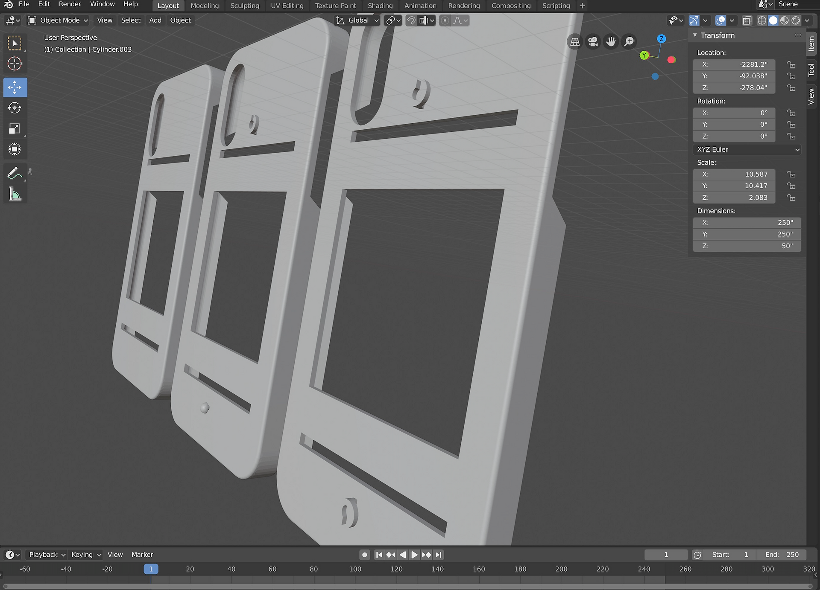The width and height of the screenshot is (820, 590).
Task: Switch to the Sculpting workspace tab
Action: (245, 6)
